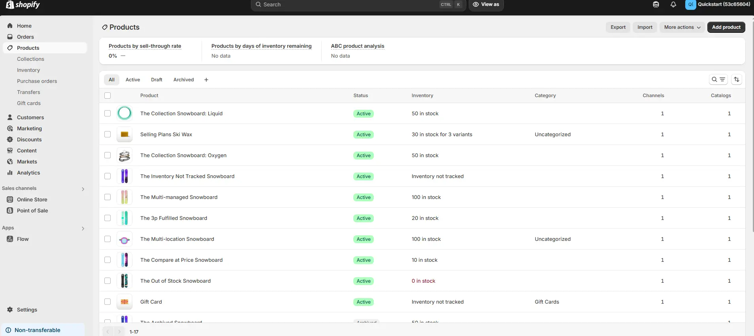Open Collections in the sidebar

[30, 59]
